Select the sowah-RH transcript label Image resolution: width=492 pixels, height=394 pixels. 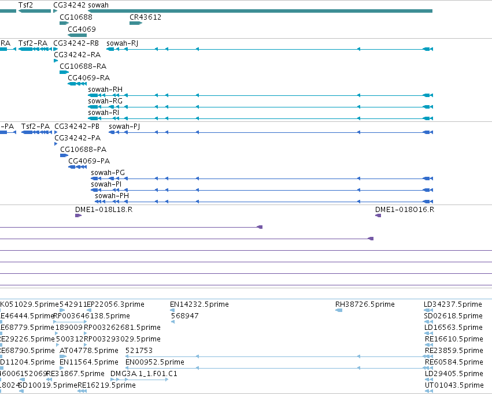(x=105, y=90)
